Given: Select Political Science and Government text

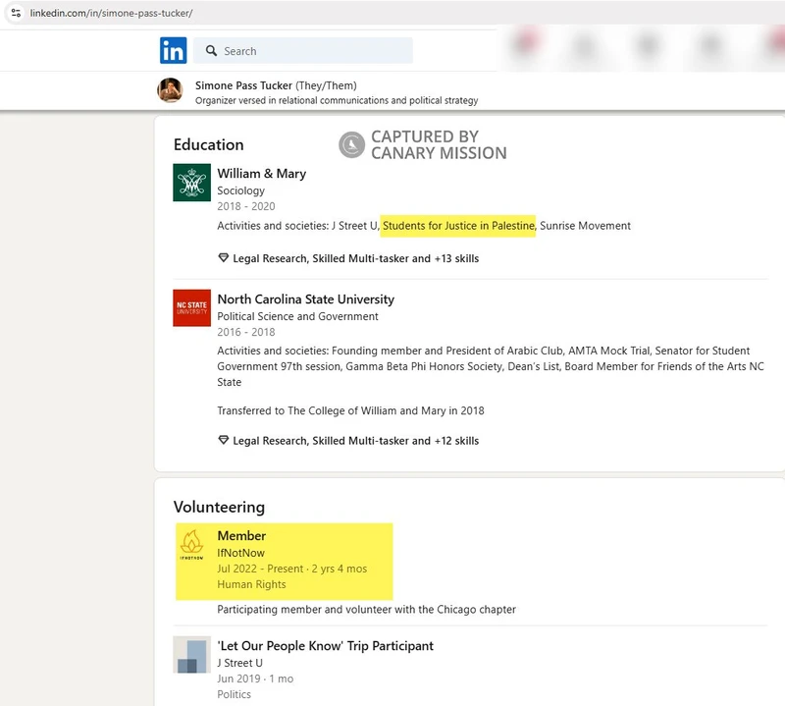Looking at the screenshot, I should pyautogui.click(x=297, y=317).
